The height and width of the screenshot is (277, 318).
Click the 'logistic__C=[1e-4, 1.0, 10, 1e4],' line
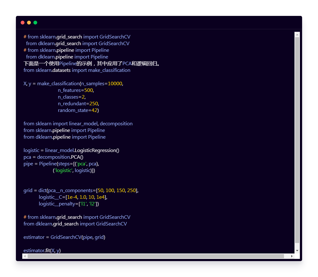click(73, 197)
